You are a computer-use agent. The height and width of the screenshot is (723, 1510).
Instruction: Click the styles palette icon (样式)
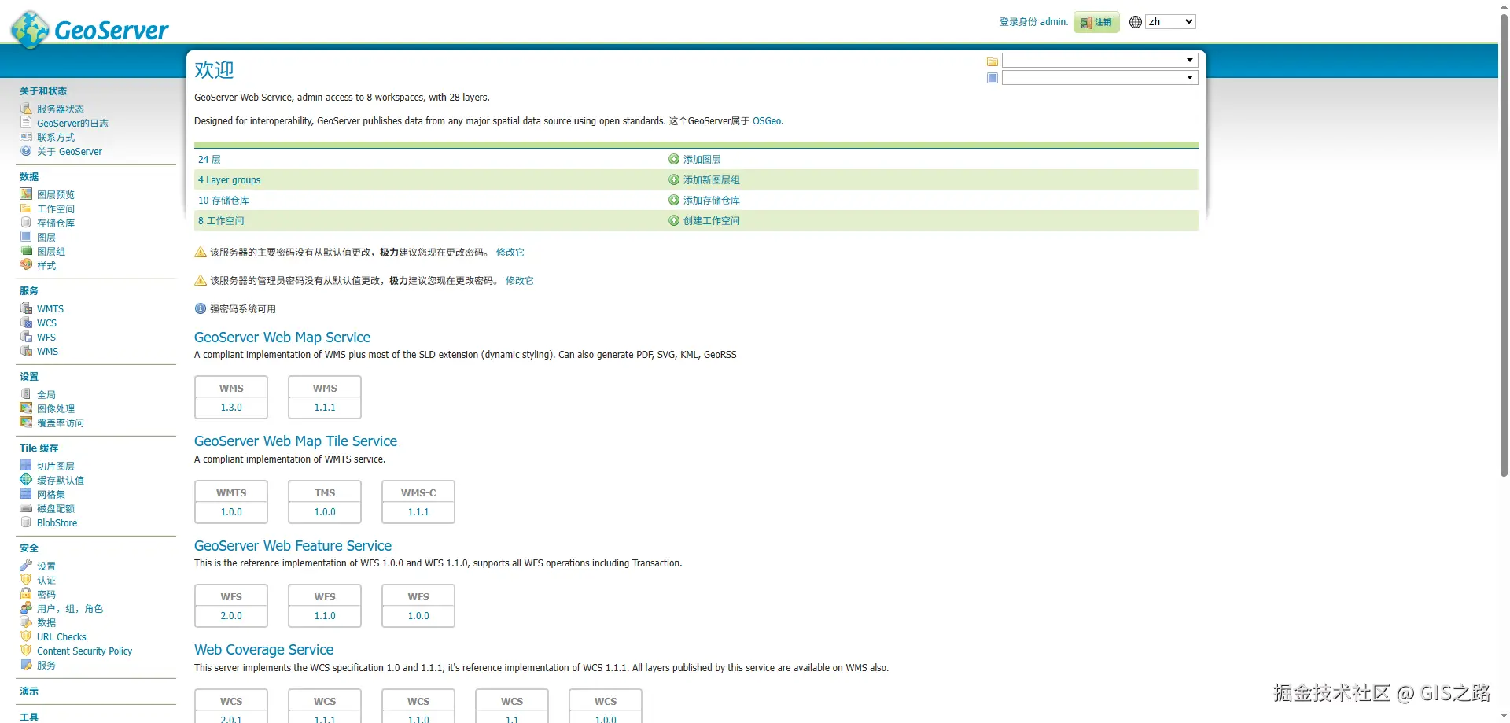point(26,265)
